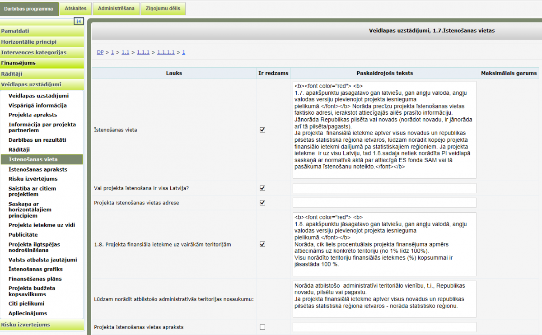Enable 'Projekta īstenošanas vietas apraksts' checkbox
The image size is (542, 335).
(262, 327)
